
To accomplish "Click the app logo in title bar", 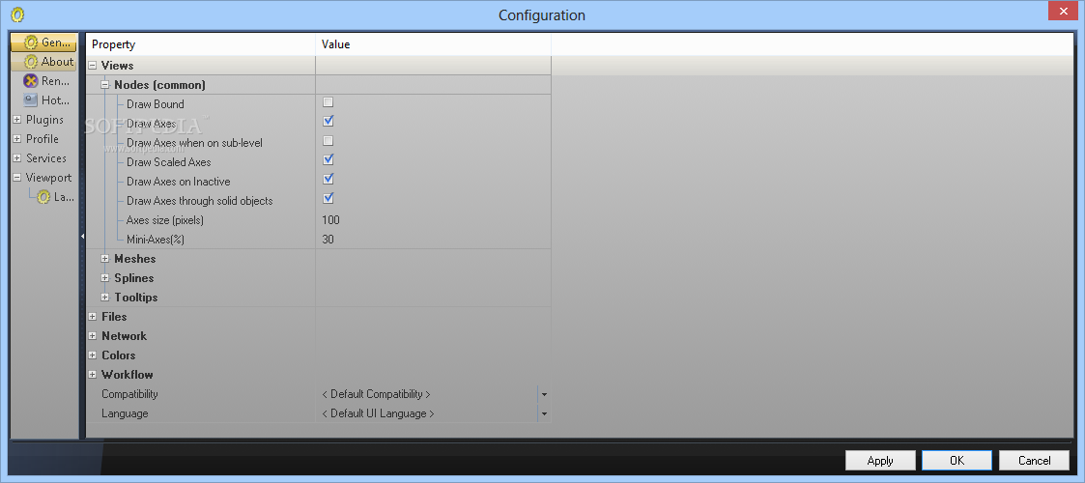I will coord(18,14).
